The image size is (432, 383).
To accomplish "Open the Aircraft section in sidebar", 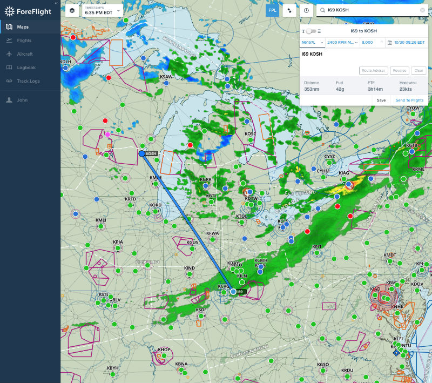I will pyautogui.click(x=24, y=54).
